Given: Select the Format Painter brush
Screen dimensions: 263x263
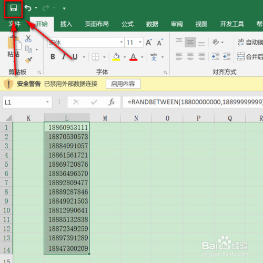Looking at the screenshot, I should (28, 60).
